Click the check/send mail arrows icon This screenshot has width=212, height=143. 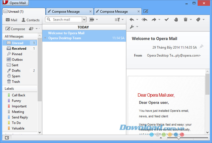(x=31, y=29)
